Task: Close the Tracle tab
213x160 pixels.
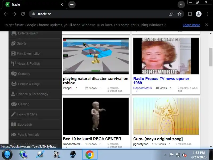Action: (62, 5)
